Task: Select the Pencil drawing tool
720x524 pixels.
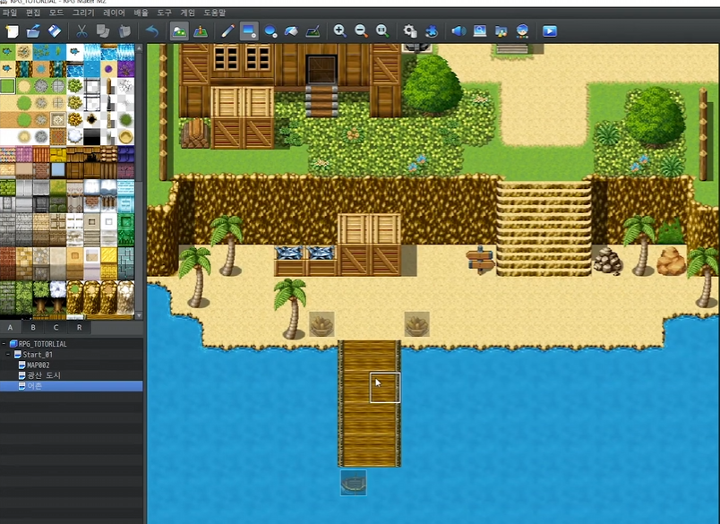Action: [227, 31]
